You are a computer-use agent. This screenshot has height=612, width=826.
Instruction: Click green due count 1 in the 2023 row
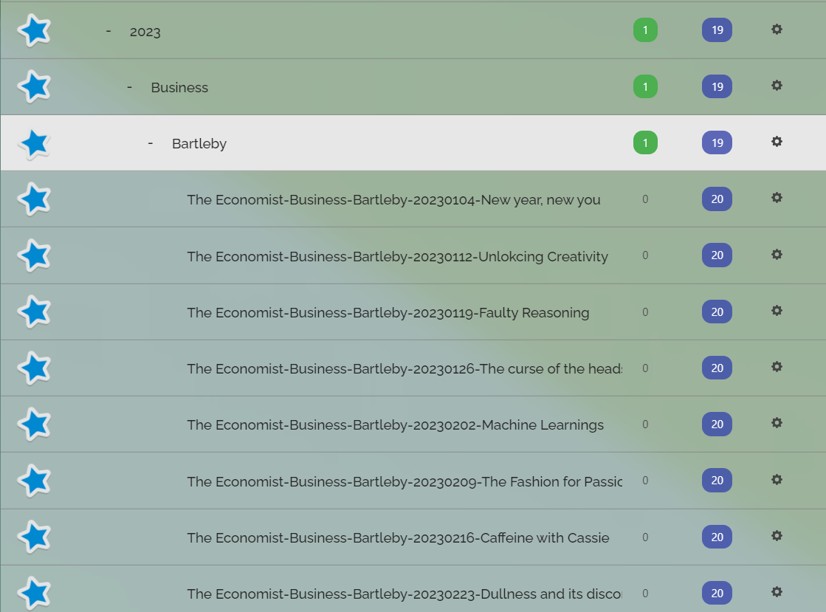click(x=645, y=30)
